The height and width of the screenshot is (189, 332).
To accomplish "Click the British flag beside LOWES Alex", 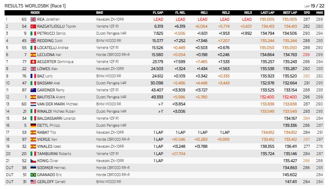I will pos(33,69).
